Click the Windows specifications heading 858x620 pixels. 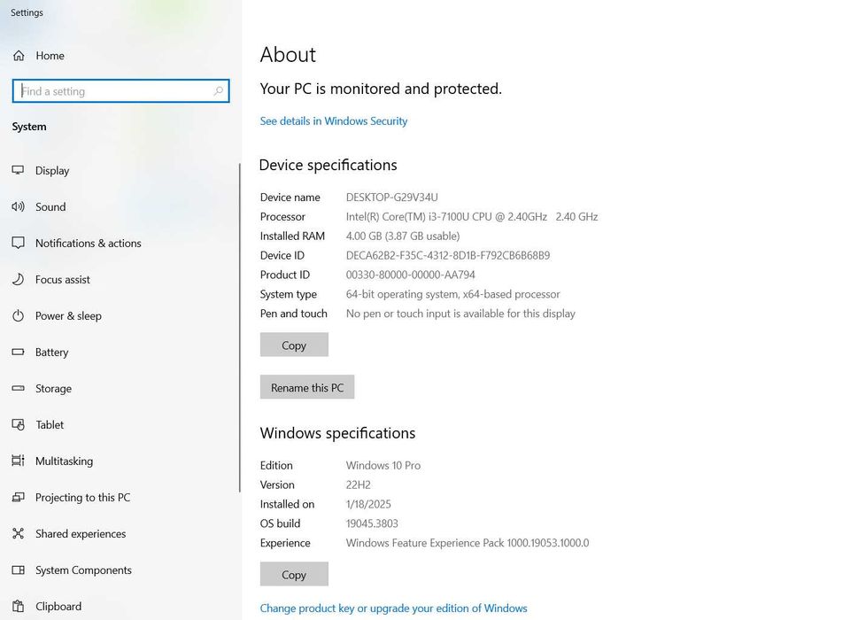click(x=337, y=433)
